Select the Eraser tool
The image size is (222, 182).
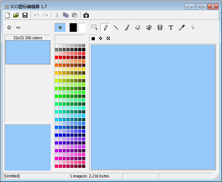(138, 28)
